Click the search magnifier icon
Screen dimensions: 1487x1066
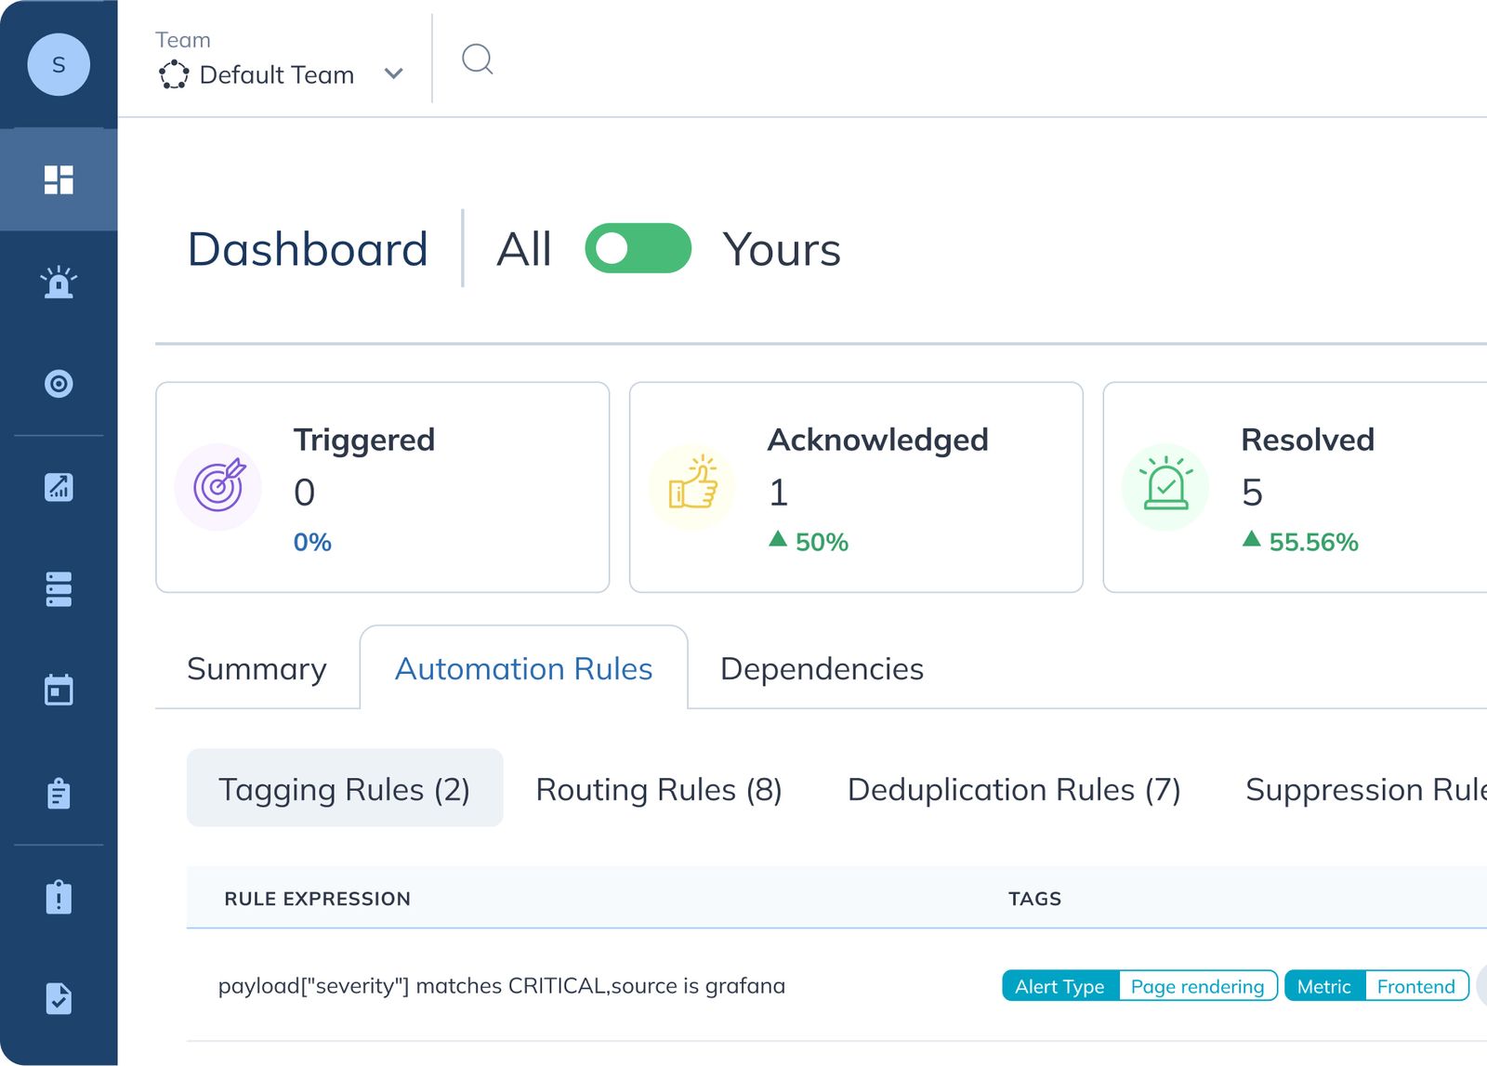(478, 59)
